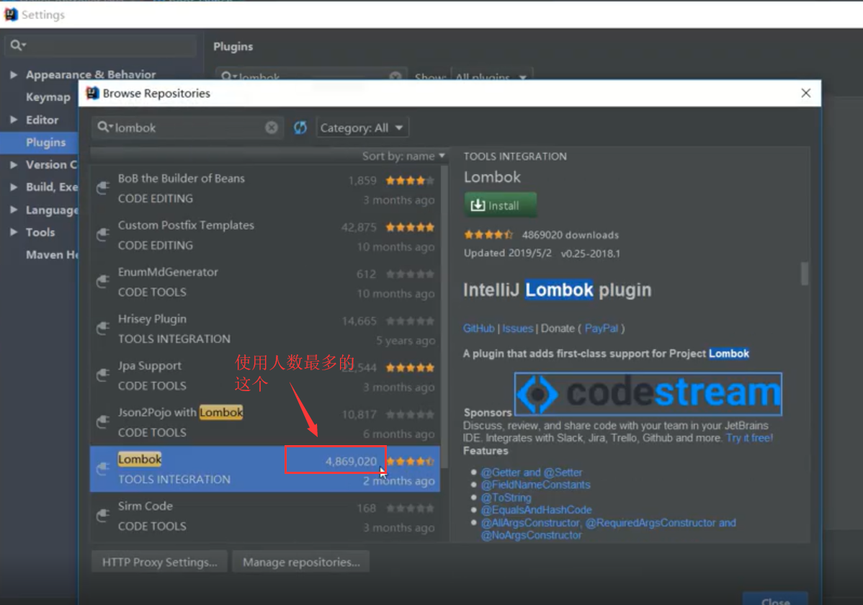Viewport: 863px width, 605px height.
Task: Click the plugin icon for Json2Pojo with Lombok
Action: click(x=103, y=422)
